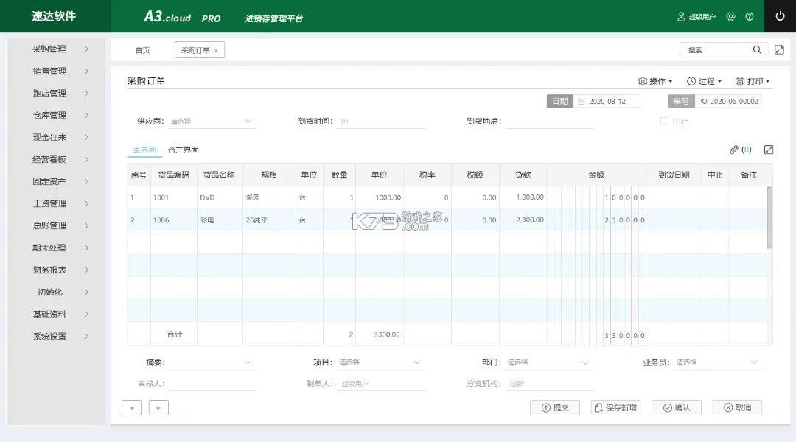Click the calendar icon in 到货时间 field
The image size is (796, 442).
click(345, 122)
